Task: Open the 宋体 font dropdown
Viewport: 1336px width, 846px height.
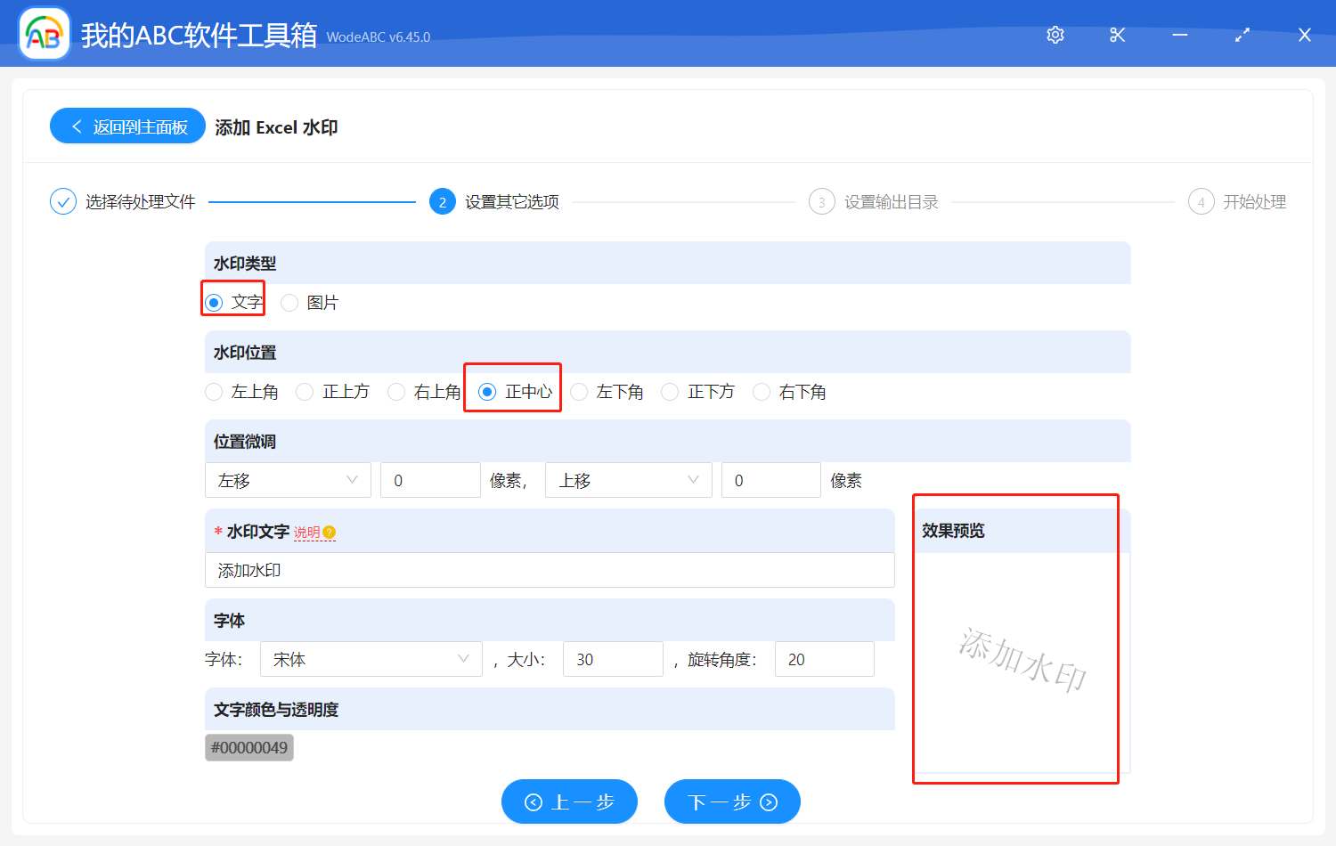Action: point(371,659)
